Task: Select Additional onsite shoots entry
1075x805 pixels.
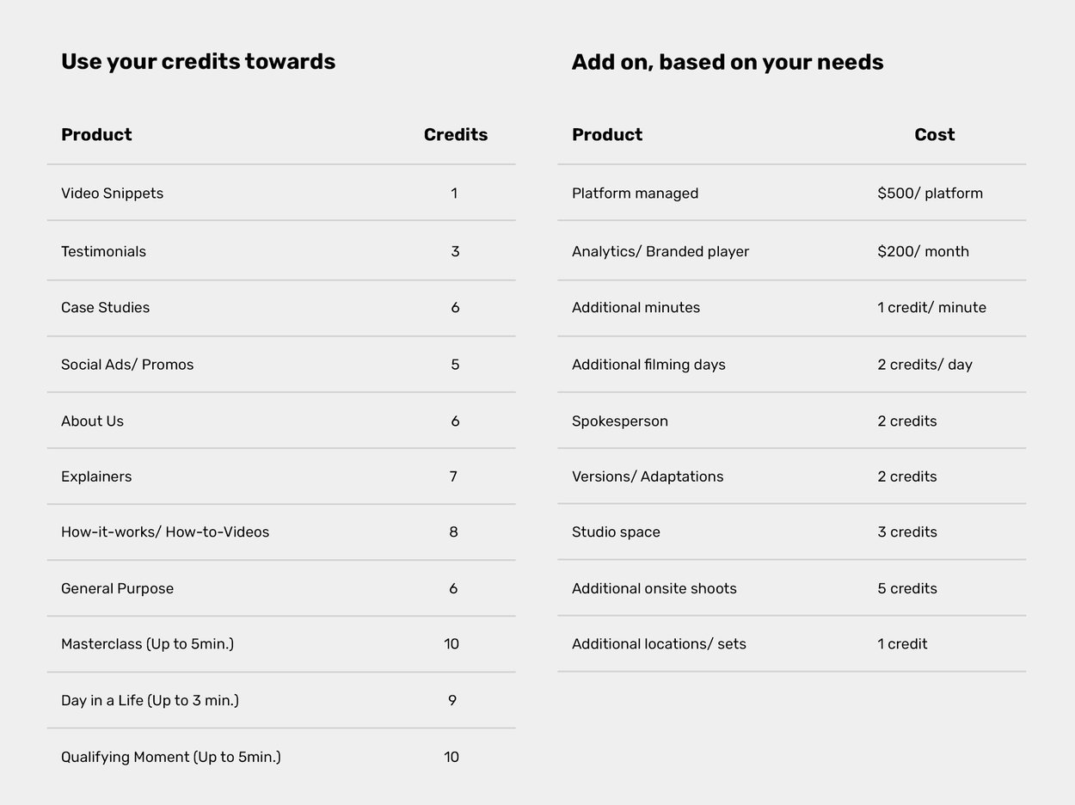Action: [x=654, y=589]
